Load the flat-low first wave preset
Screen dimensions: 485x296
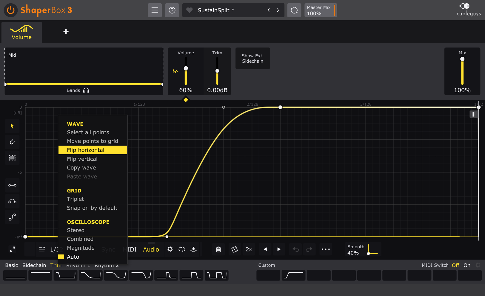tap(15, 275)
